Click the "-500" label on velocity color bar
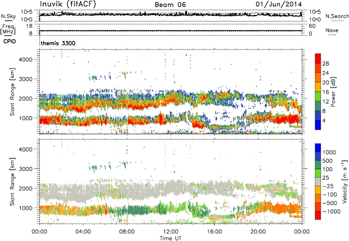Screen dimensions: 349x241 click(329, 203)
